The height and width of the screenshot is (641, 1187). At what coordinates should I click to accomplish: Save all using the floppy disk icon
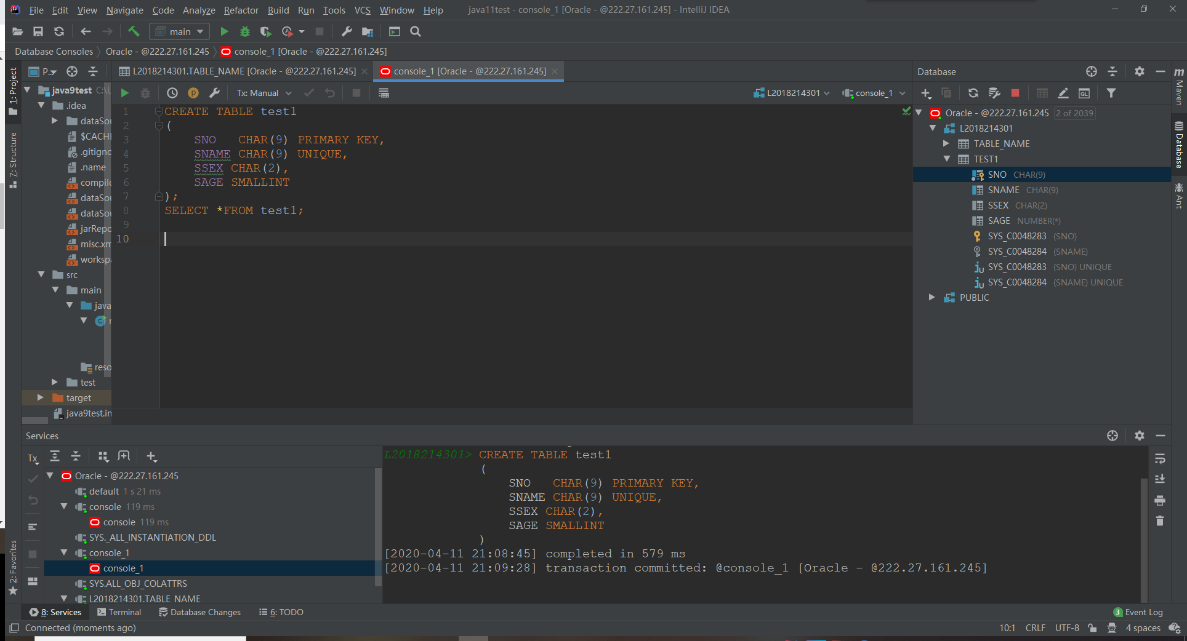click(x=38, y=31)
